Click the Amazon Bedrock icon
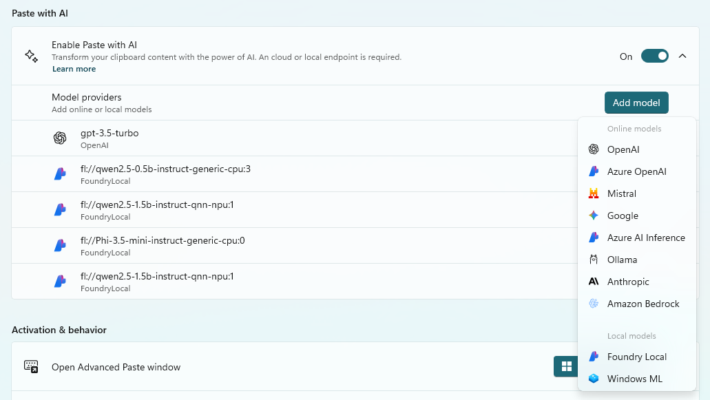Viewport: 710px width, 400px height. [x=594, y=304]
